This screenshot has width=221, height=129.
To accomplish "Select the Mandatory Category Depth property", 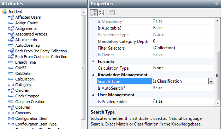I will point(123,41).
